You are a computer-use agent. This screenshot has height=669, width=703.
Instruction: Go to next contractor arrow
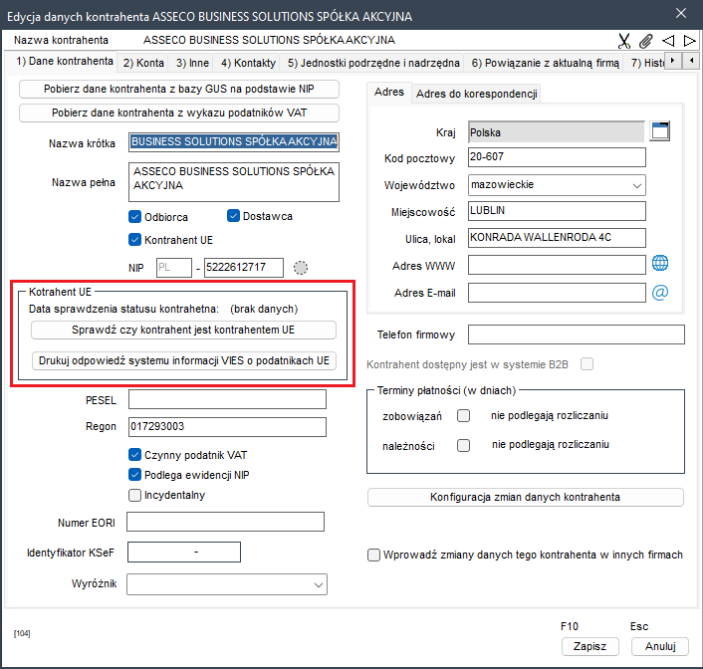689,41
